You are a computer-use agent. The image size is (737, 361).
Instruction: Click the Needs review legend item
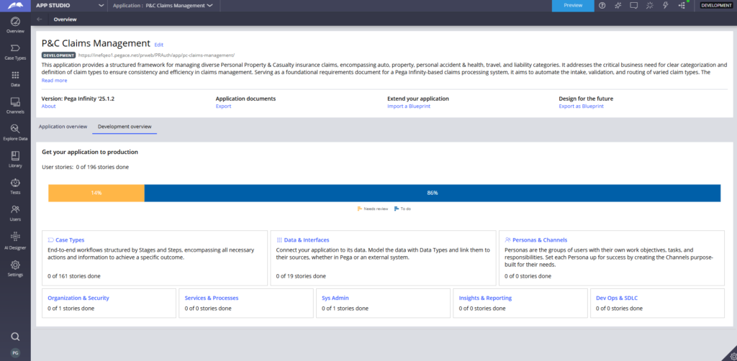[x=373, y=209]
